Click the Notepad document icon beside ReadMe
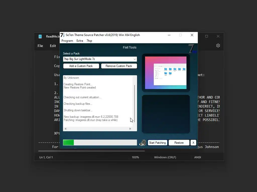Image resolution: width=257 pixels, height=192 pixels. pyautogui.click(x=40, y=36)
